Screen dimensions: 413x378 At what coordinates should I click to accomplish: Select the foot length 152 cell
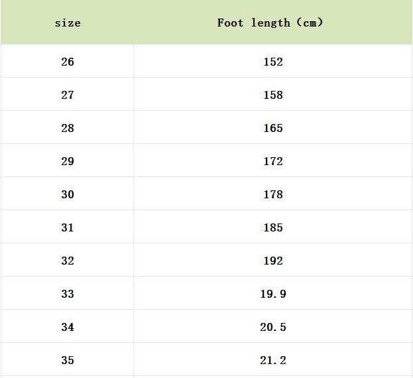click(272, 62)
